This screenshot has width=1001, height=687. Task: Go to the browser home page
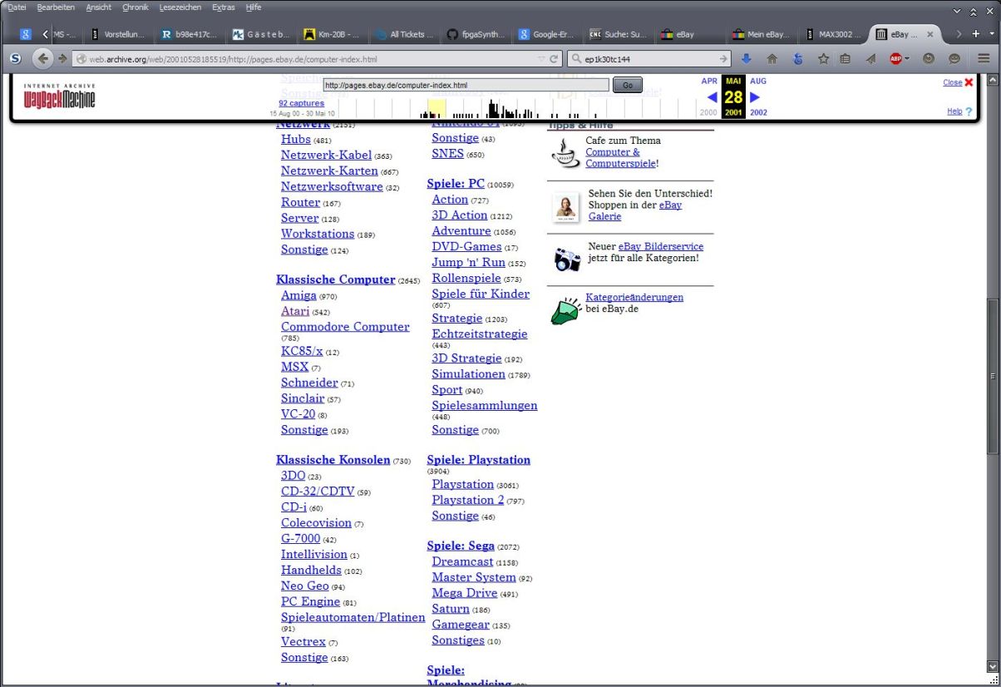coord(772,59)
